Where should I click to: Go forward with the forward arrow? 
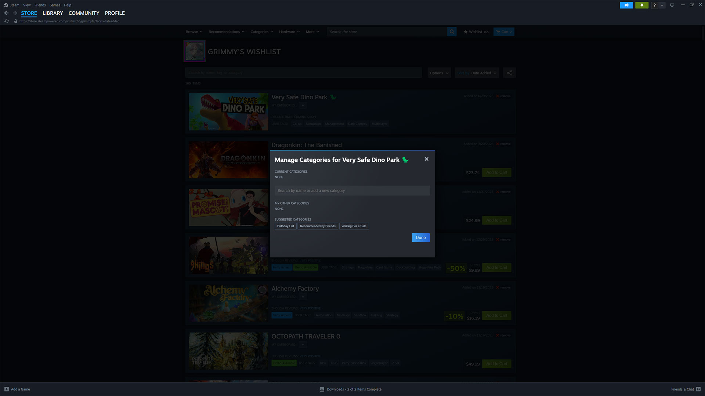pos(15,13)
